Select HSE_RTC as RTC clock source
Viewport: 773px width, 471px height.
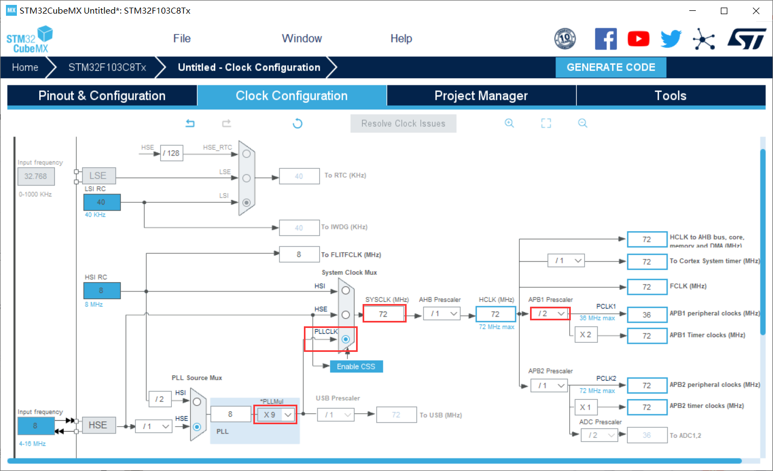[x=247, y=154]
